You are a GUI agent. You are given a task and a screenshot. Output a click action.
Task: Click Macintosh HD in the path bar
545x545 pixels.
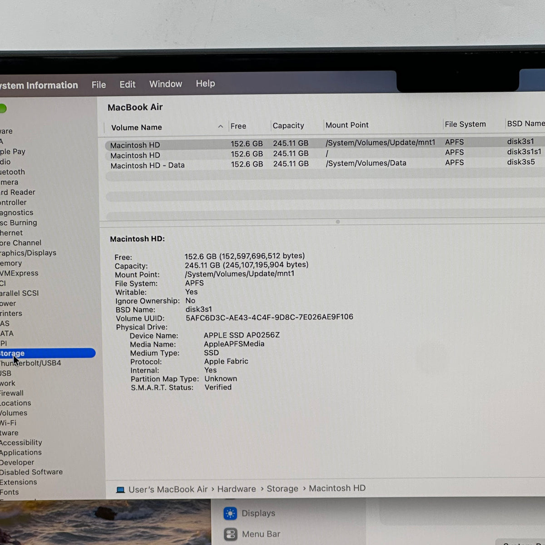[337, 488]
